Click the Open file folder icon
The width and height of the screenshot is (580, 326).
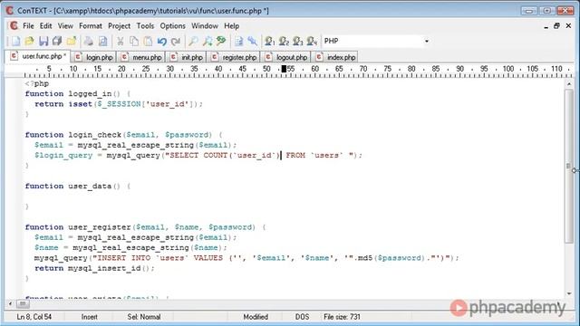tap(30, 41)
